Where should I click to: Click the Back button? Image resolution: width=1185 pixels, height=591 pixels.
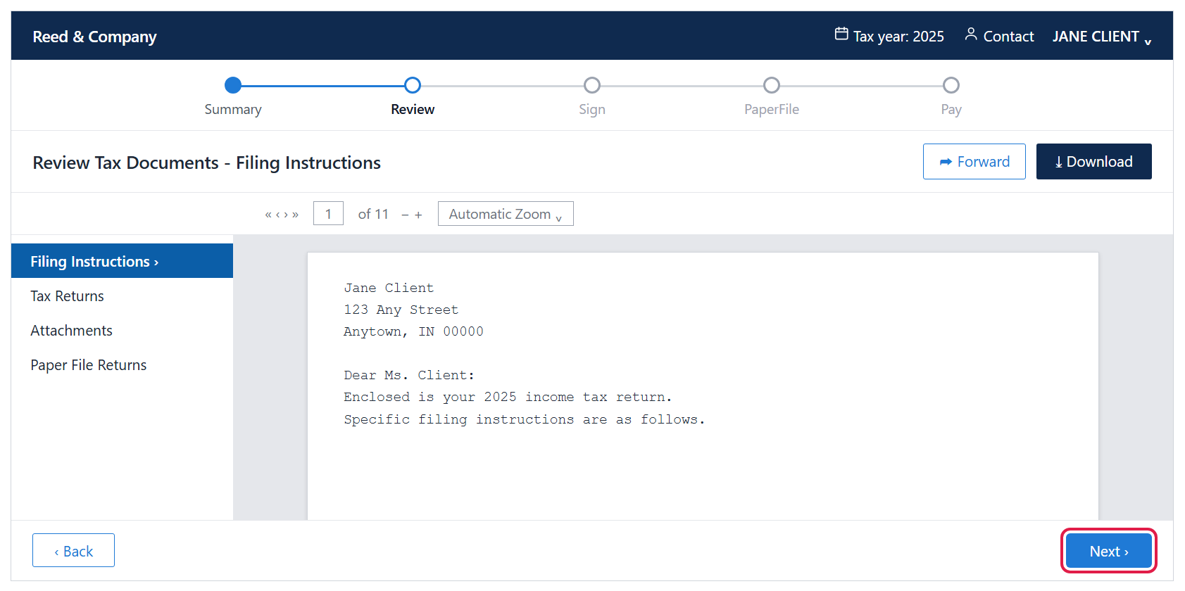click(73, 551)
